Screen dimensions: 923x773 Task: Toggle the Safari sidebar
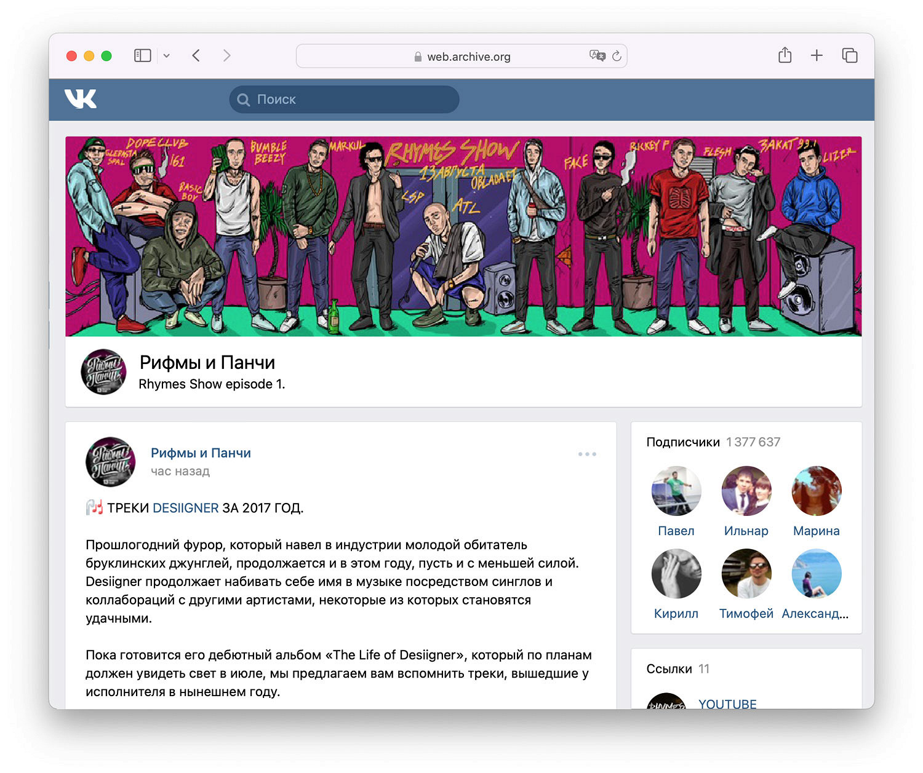142,56
